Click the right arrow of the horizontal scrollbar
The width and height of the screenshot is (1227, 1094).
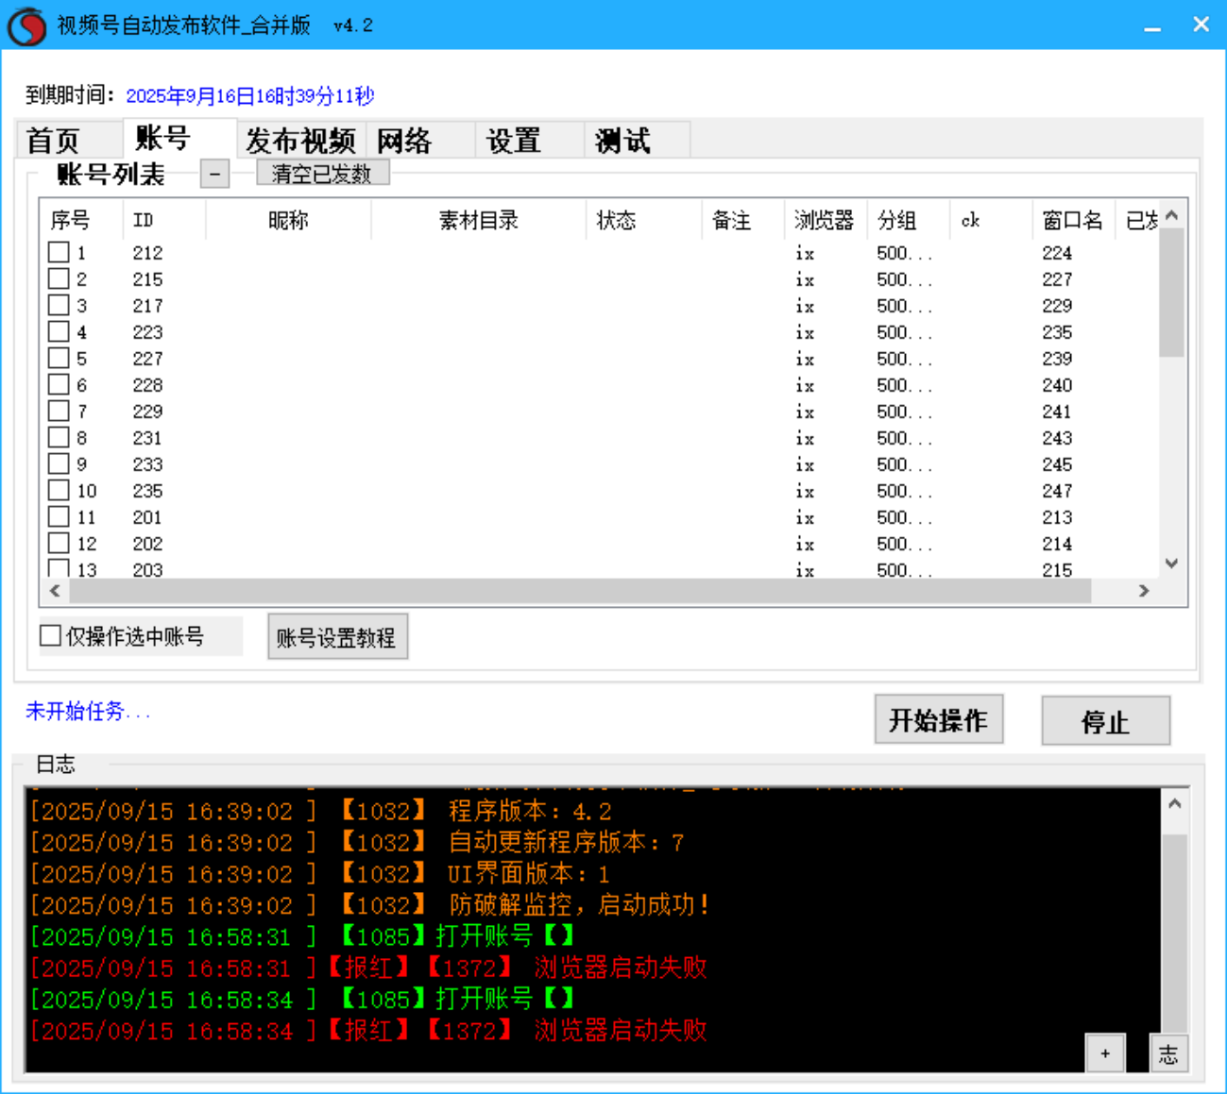(1144, 591)
